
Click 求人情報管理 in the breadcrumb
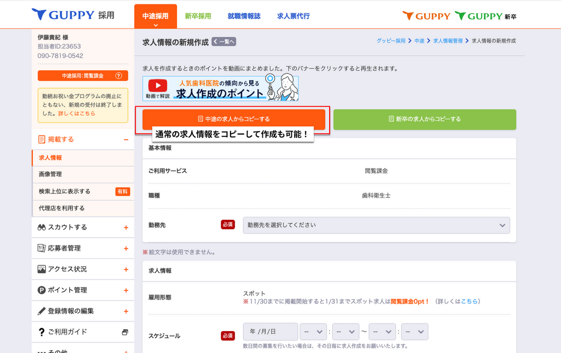point(448,41)
